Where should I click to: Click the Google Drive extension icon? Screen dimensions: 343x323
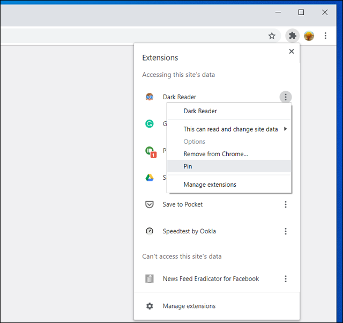click(x=150, y=178)
